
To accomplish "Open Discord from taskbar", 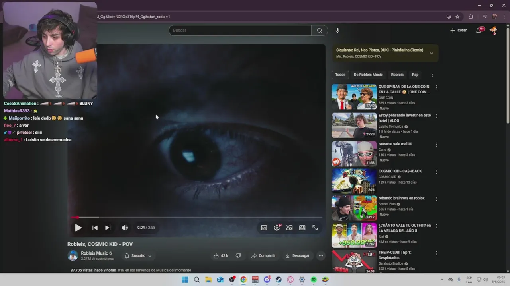I will pos(267,280).
